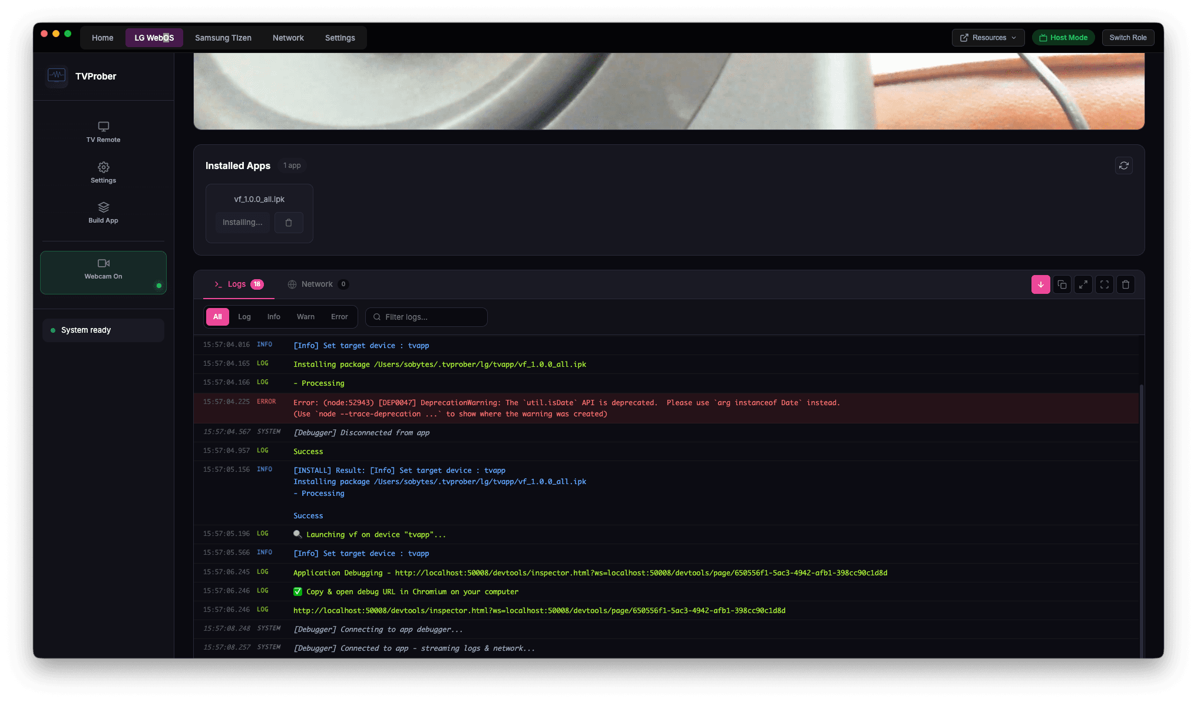The image size is (1197, 702).
Task: Open the Resources dropdown
Action: pos(988,37)
